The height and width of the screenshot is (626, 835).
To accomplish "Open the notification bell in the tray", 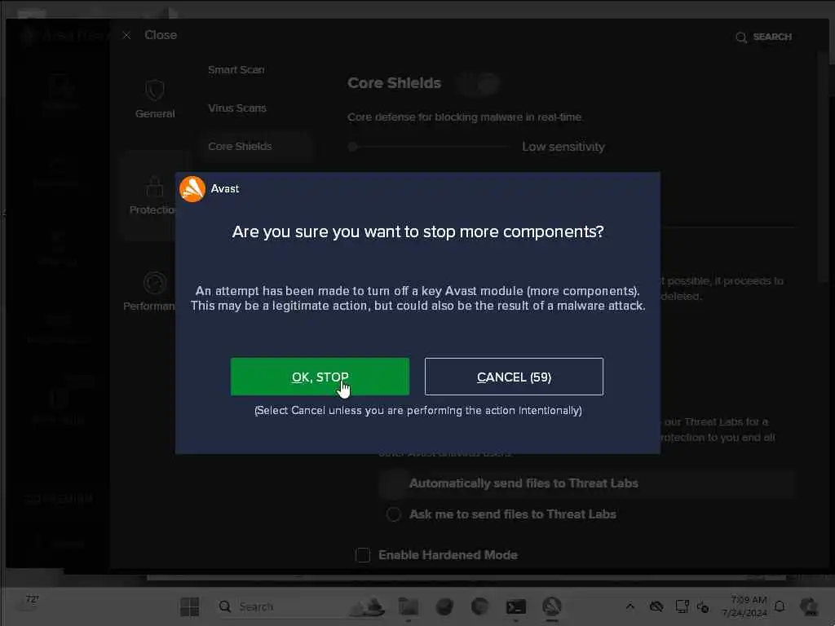I will coord(780,606).
